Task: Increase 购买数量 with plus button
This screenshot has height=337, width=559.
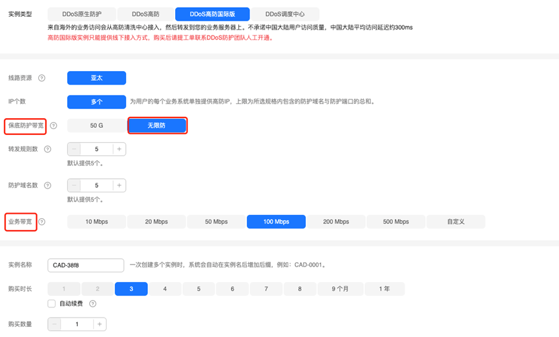Action: click(x=100, y=324)
